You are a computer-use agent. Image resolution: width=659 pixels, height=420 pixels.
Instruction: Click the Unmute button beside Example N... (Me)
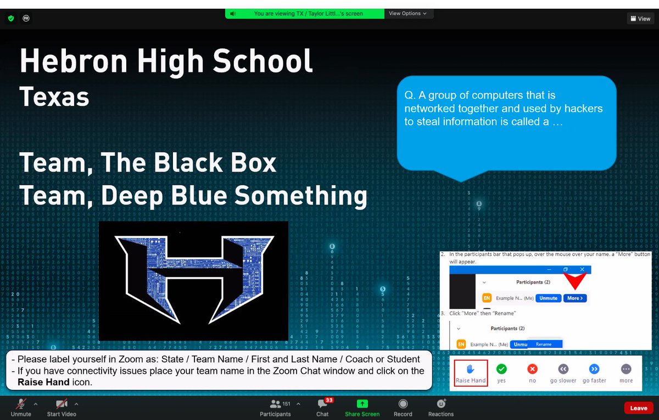click(548, 298)
